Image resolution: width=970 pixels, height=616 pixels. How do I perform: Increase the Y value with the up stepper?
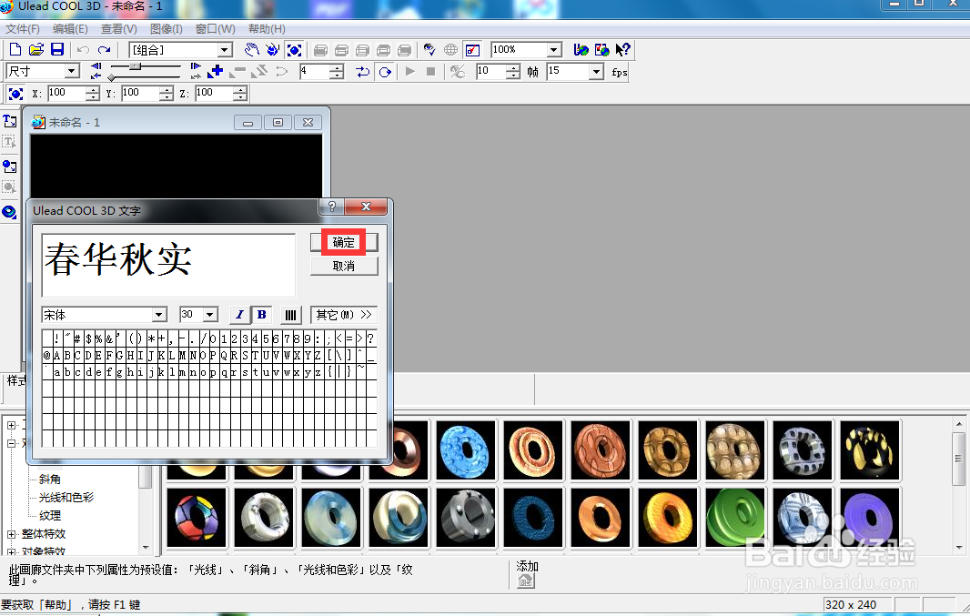coord(167,90)
